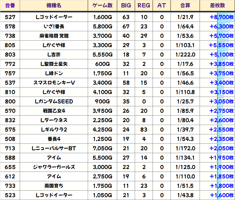Click L緑ドン machine name

(x=54, y=73)
